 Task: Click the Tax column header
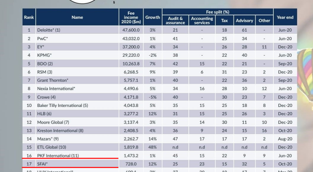pos(224,20)
